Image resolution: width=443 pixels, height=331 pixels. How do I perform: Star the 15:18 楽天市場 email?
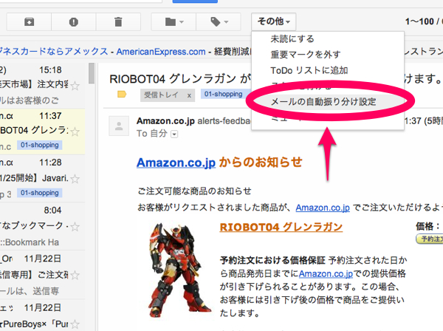pos(75,86)
